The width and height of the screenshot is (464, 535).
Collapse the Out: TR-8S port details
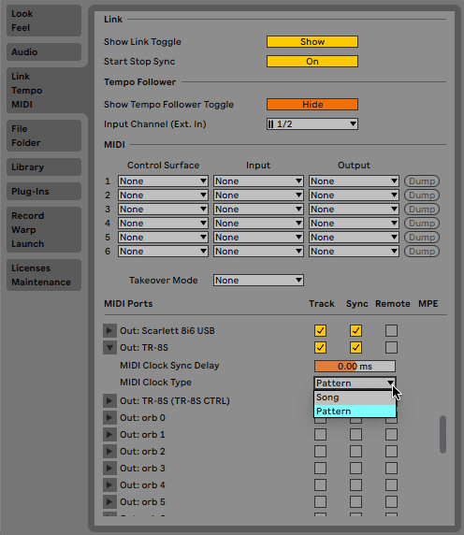pyautogui.click(x=109, y=347)
